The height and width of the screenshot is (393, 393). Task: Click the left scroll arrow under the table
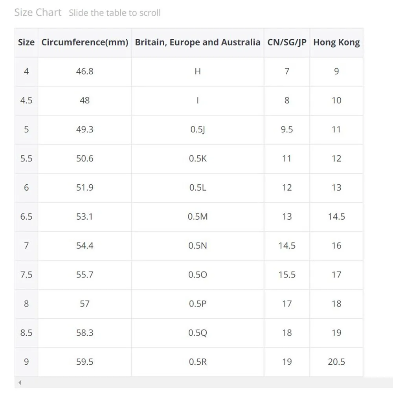click(x=20, y=382)
